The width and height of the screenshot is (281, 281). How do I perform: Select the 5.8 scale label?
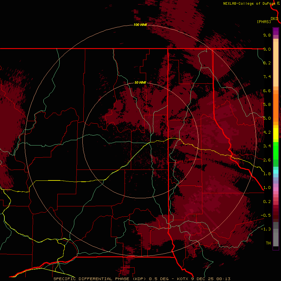coord(267,105)
